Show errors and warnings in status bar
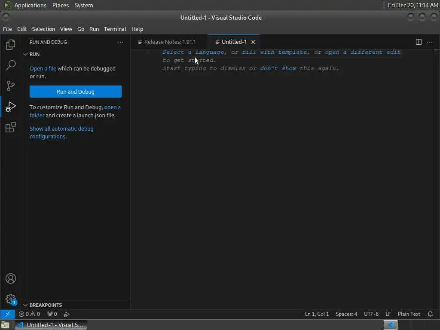 [30, 314]
